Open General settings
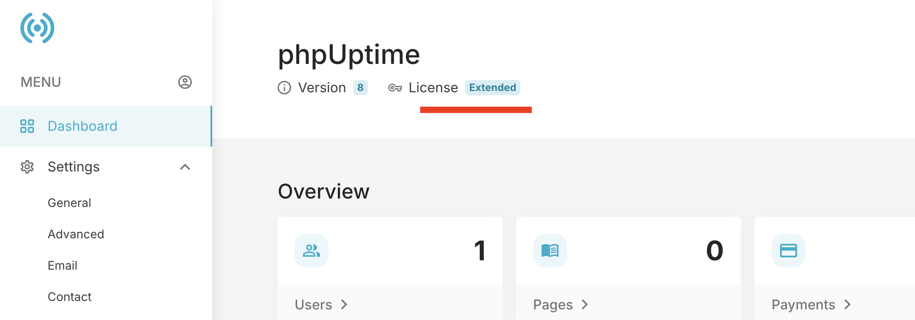 pyautogui.click(x=70, y=203)
